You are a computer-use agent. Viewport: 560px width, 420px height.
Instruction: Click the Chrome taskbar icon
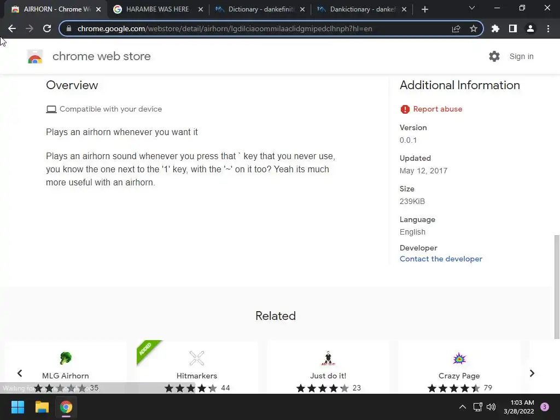[66, 407]
